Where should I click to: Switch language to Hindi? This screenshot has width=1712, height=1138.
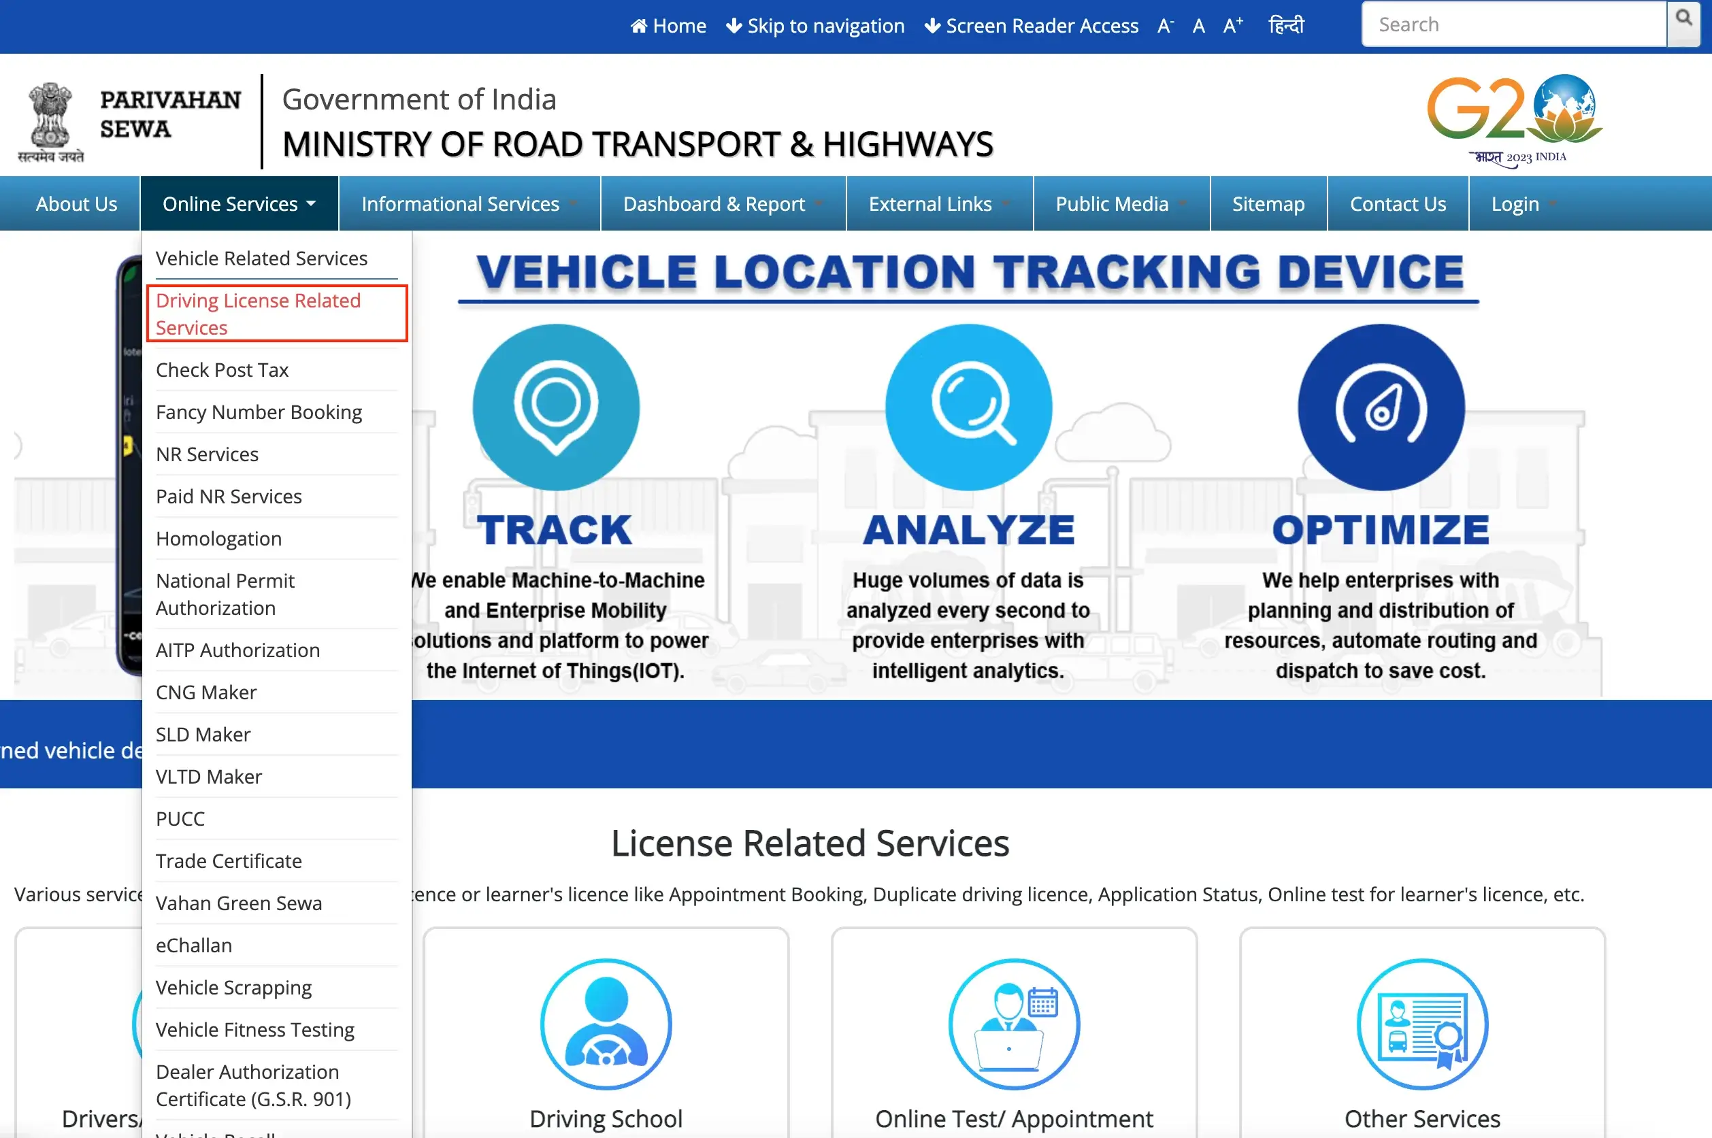[1286, 25]
